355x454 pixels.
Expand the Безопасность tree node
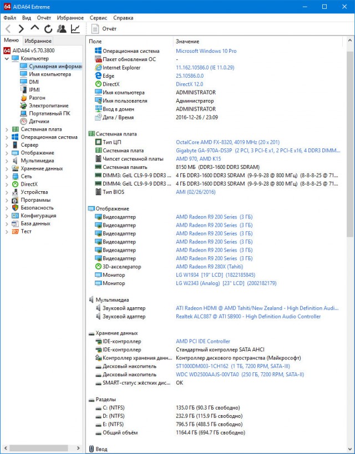(7, 208)
